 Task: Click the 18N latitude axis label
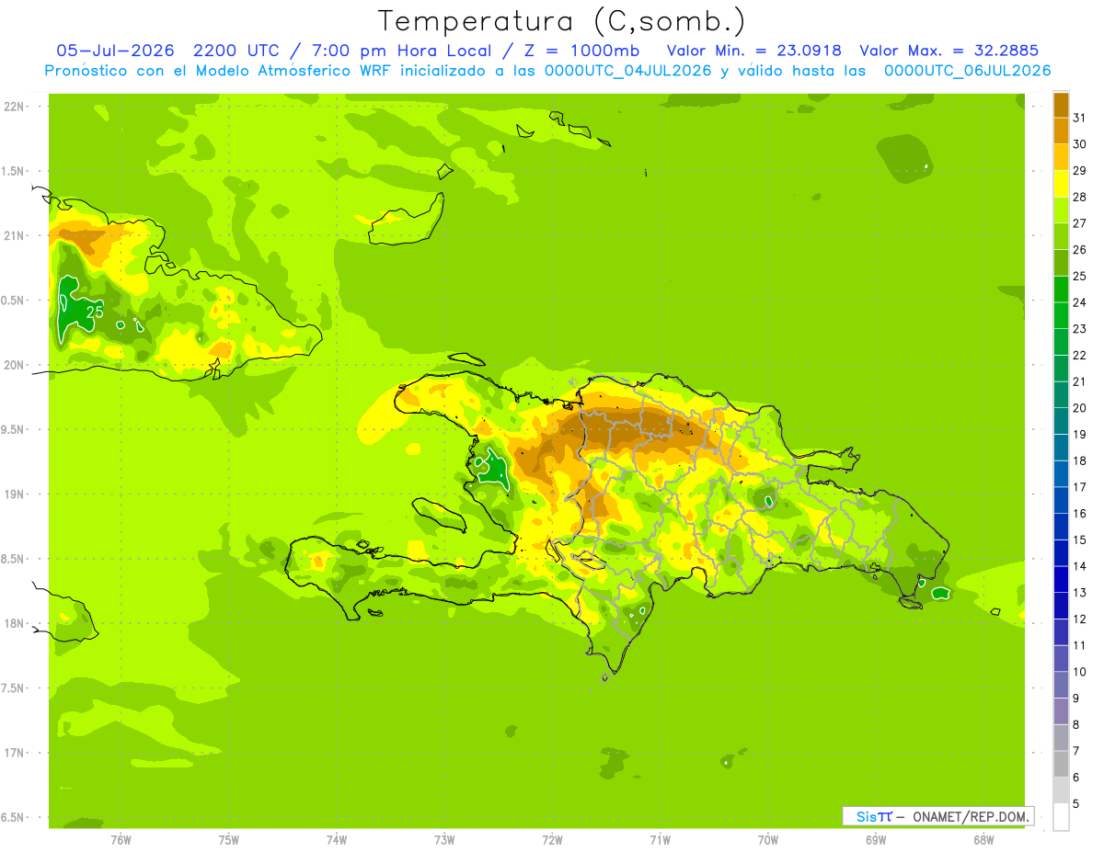[x=15, y=623]
